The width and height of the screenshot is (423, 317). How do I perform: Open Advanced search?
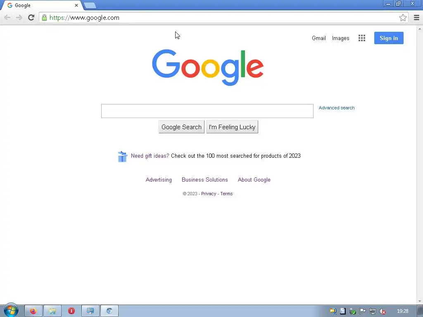337,108
